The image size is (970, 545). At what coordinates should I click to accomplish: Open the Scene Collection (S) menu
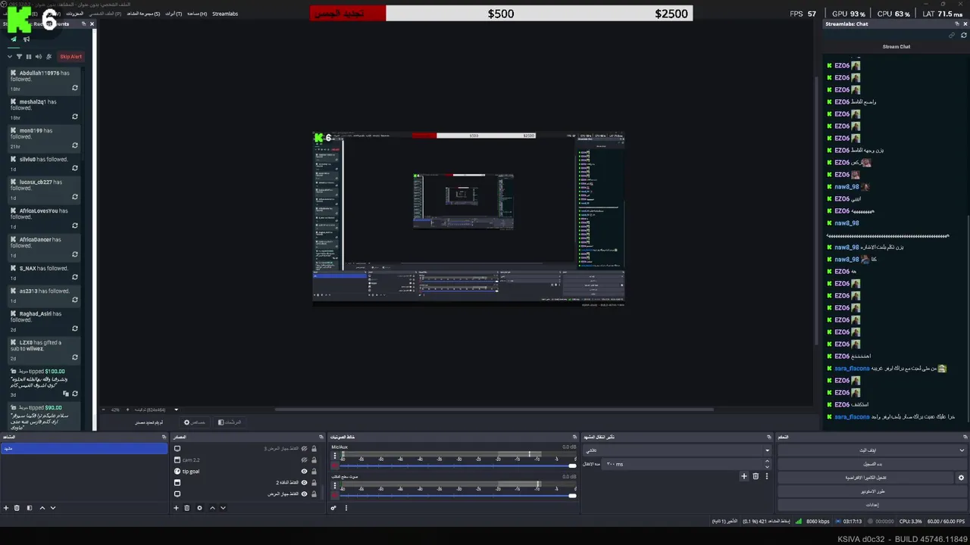(143, 14)
